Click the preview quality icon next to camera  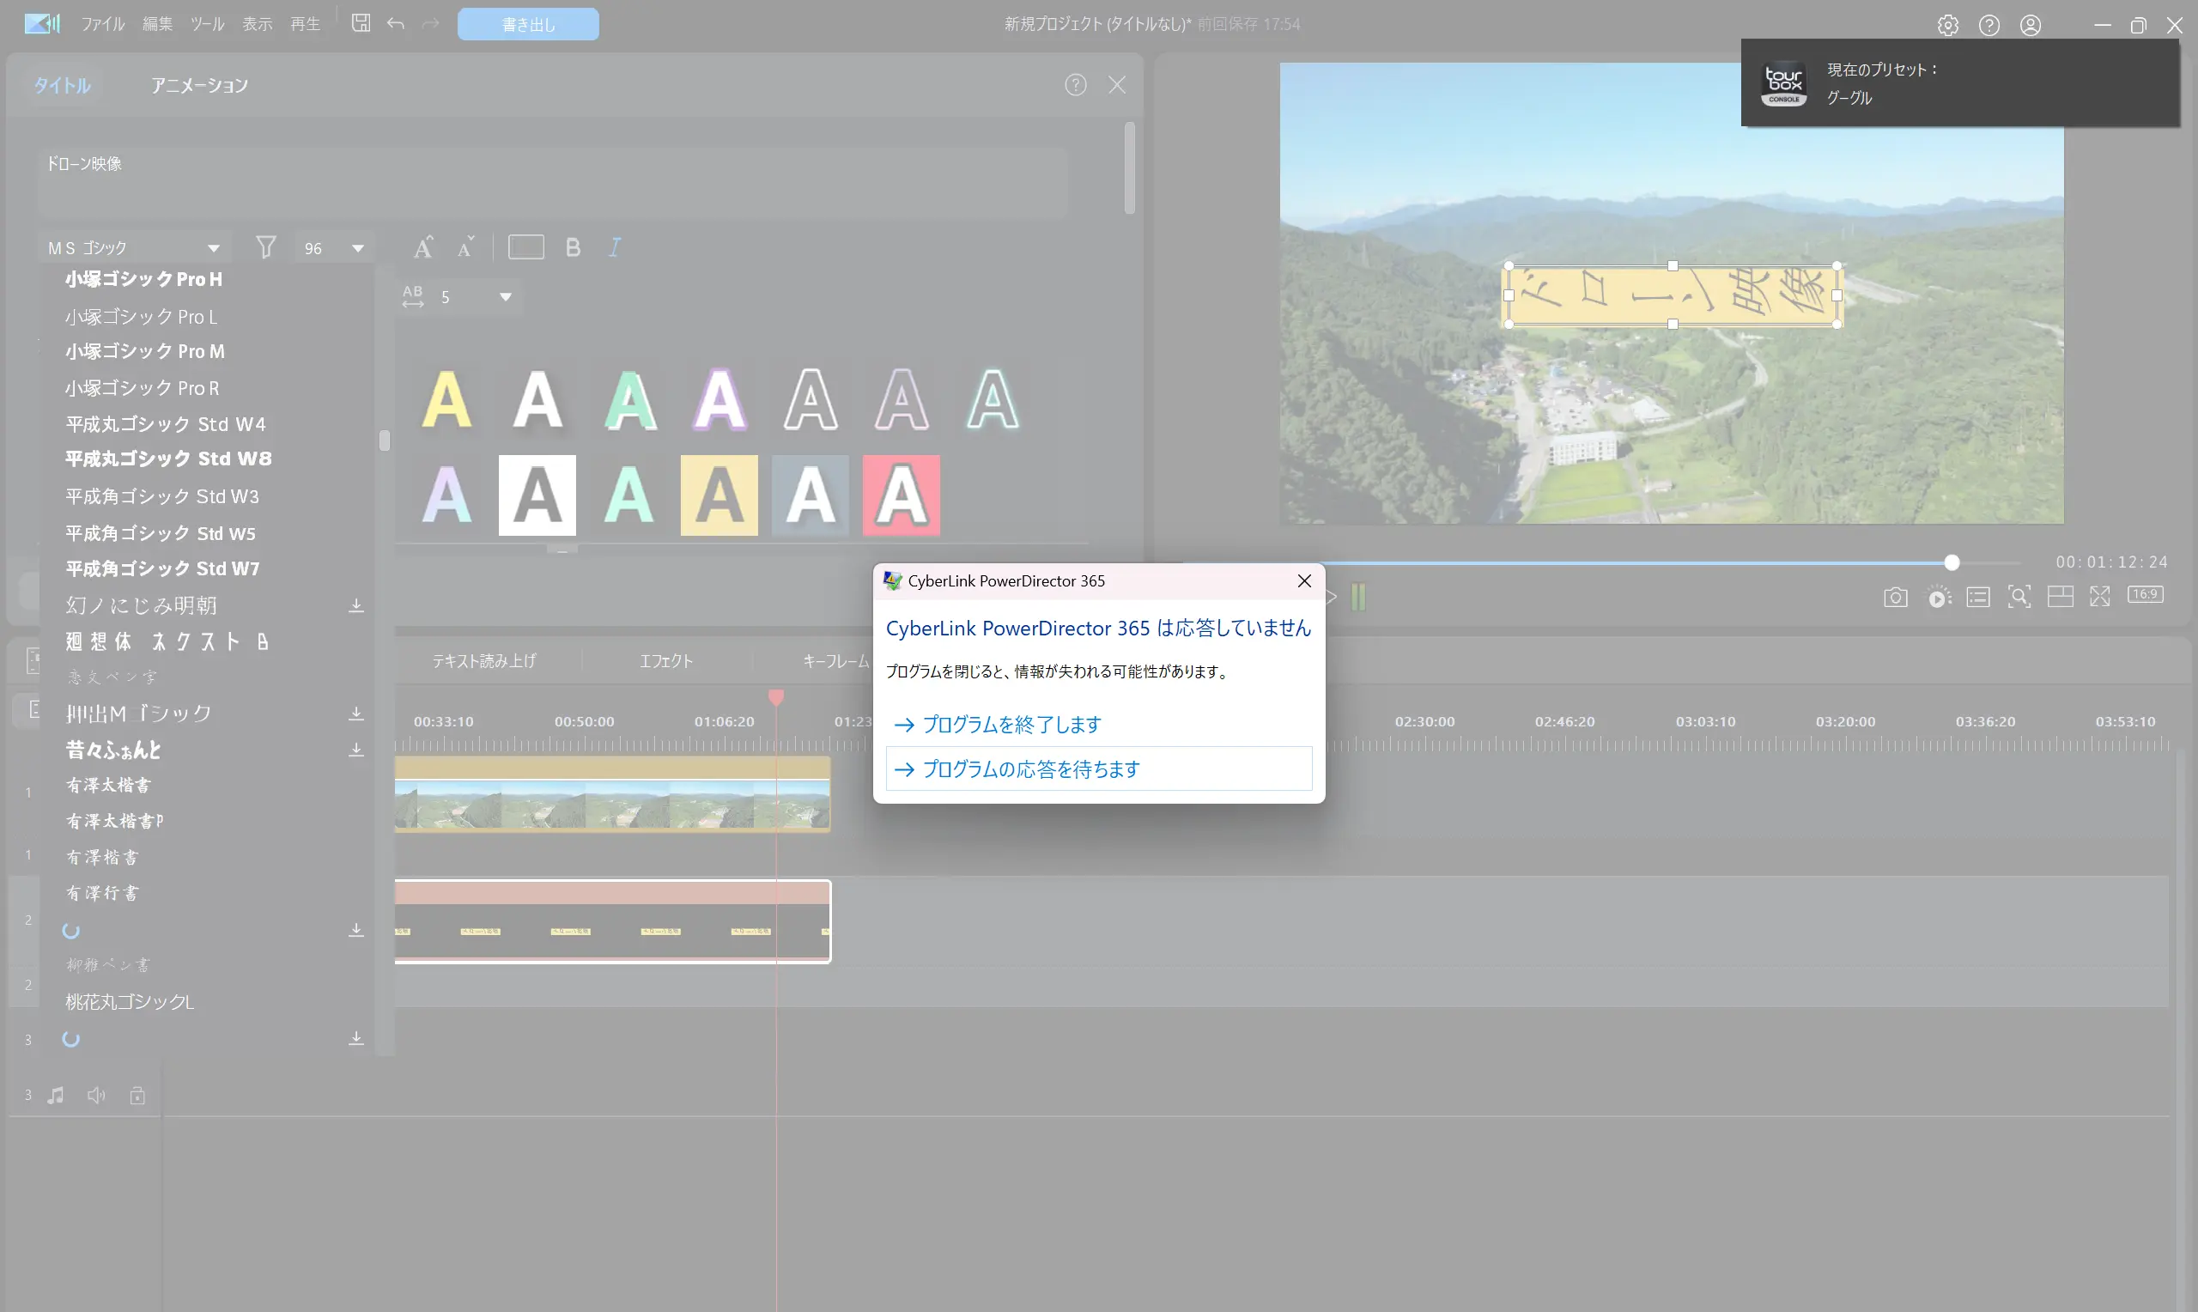tap(1939, 598)
